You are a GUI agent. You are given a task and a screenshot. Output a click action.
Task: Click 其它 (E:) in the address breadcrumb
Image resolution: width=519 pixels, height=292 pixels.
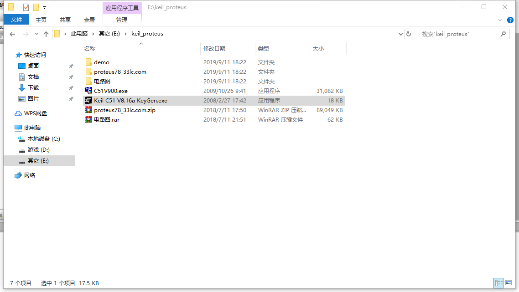coord(109,34)
